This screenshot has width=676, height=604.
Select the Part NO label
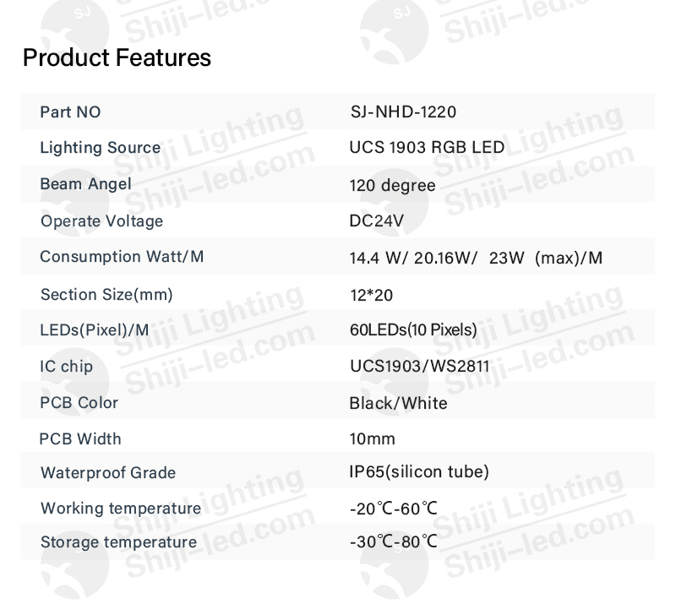[x=70, y=112]
